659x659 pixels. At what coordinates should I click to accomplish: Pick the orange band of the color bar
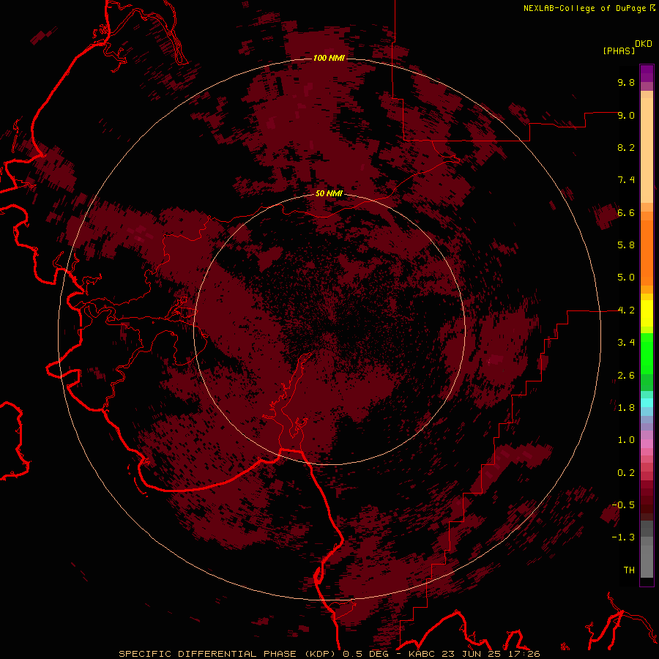(647, 252)
